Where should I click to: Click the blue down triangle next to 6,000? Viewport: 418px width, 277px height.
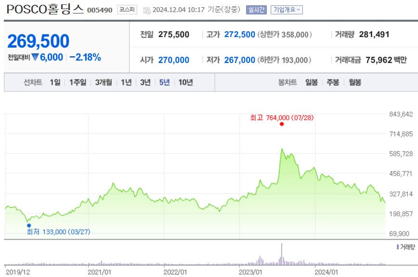tap(35, 57)
